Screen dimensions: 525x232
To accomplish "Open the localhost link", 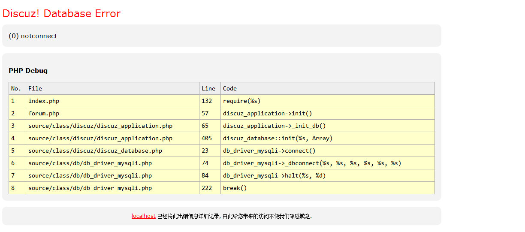I will coord(143,216).
